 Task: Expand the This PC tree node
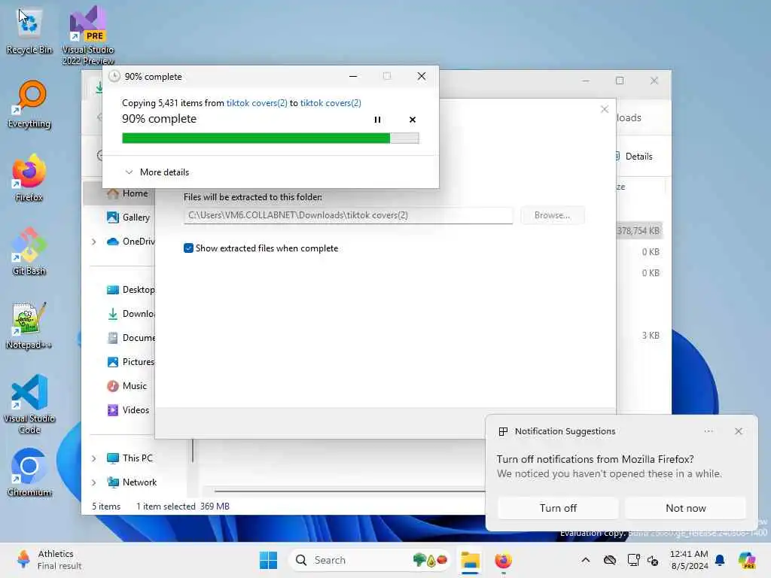[94, 458]
